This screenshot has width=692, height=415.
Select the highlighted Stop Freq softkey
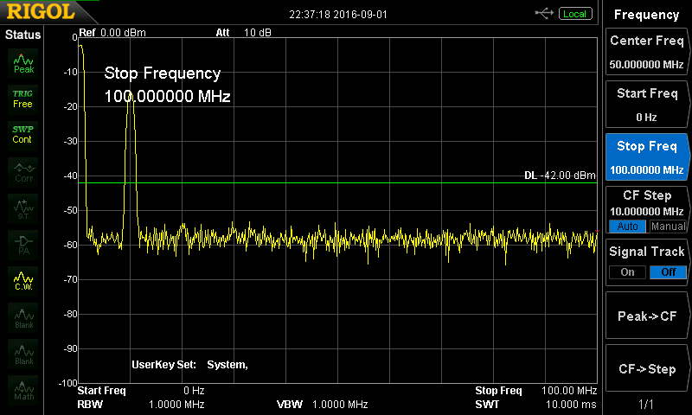[646, 157]
